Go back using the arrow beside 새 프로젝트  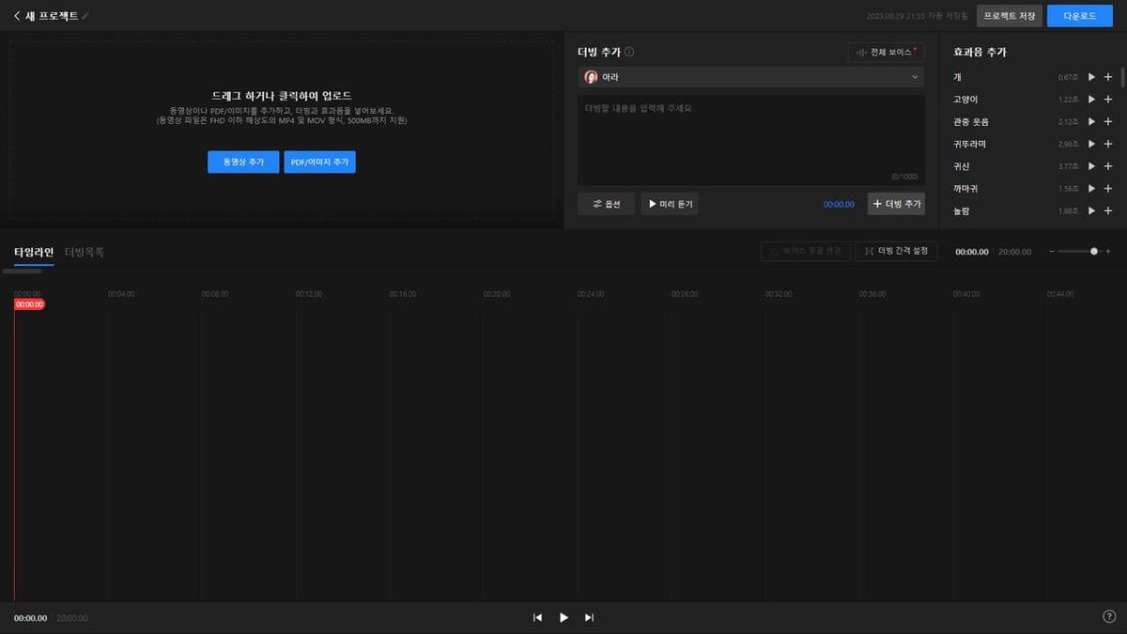17,16
